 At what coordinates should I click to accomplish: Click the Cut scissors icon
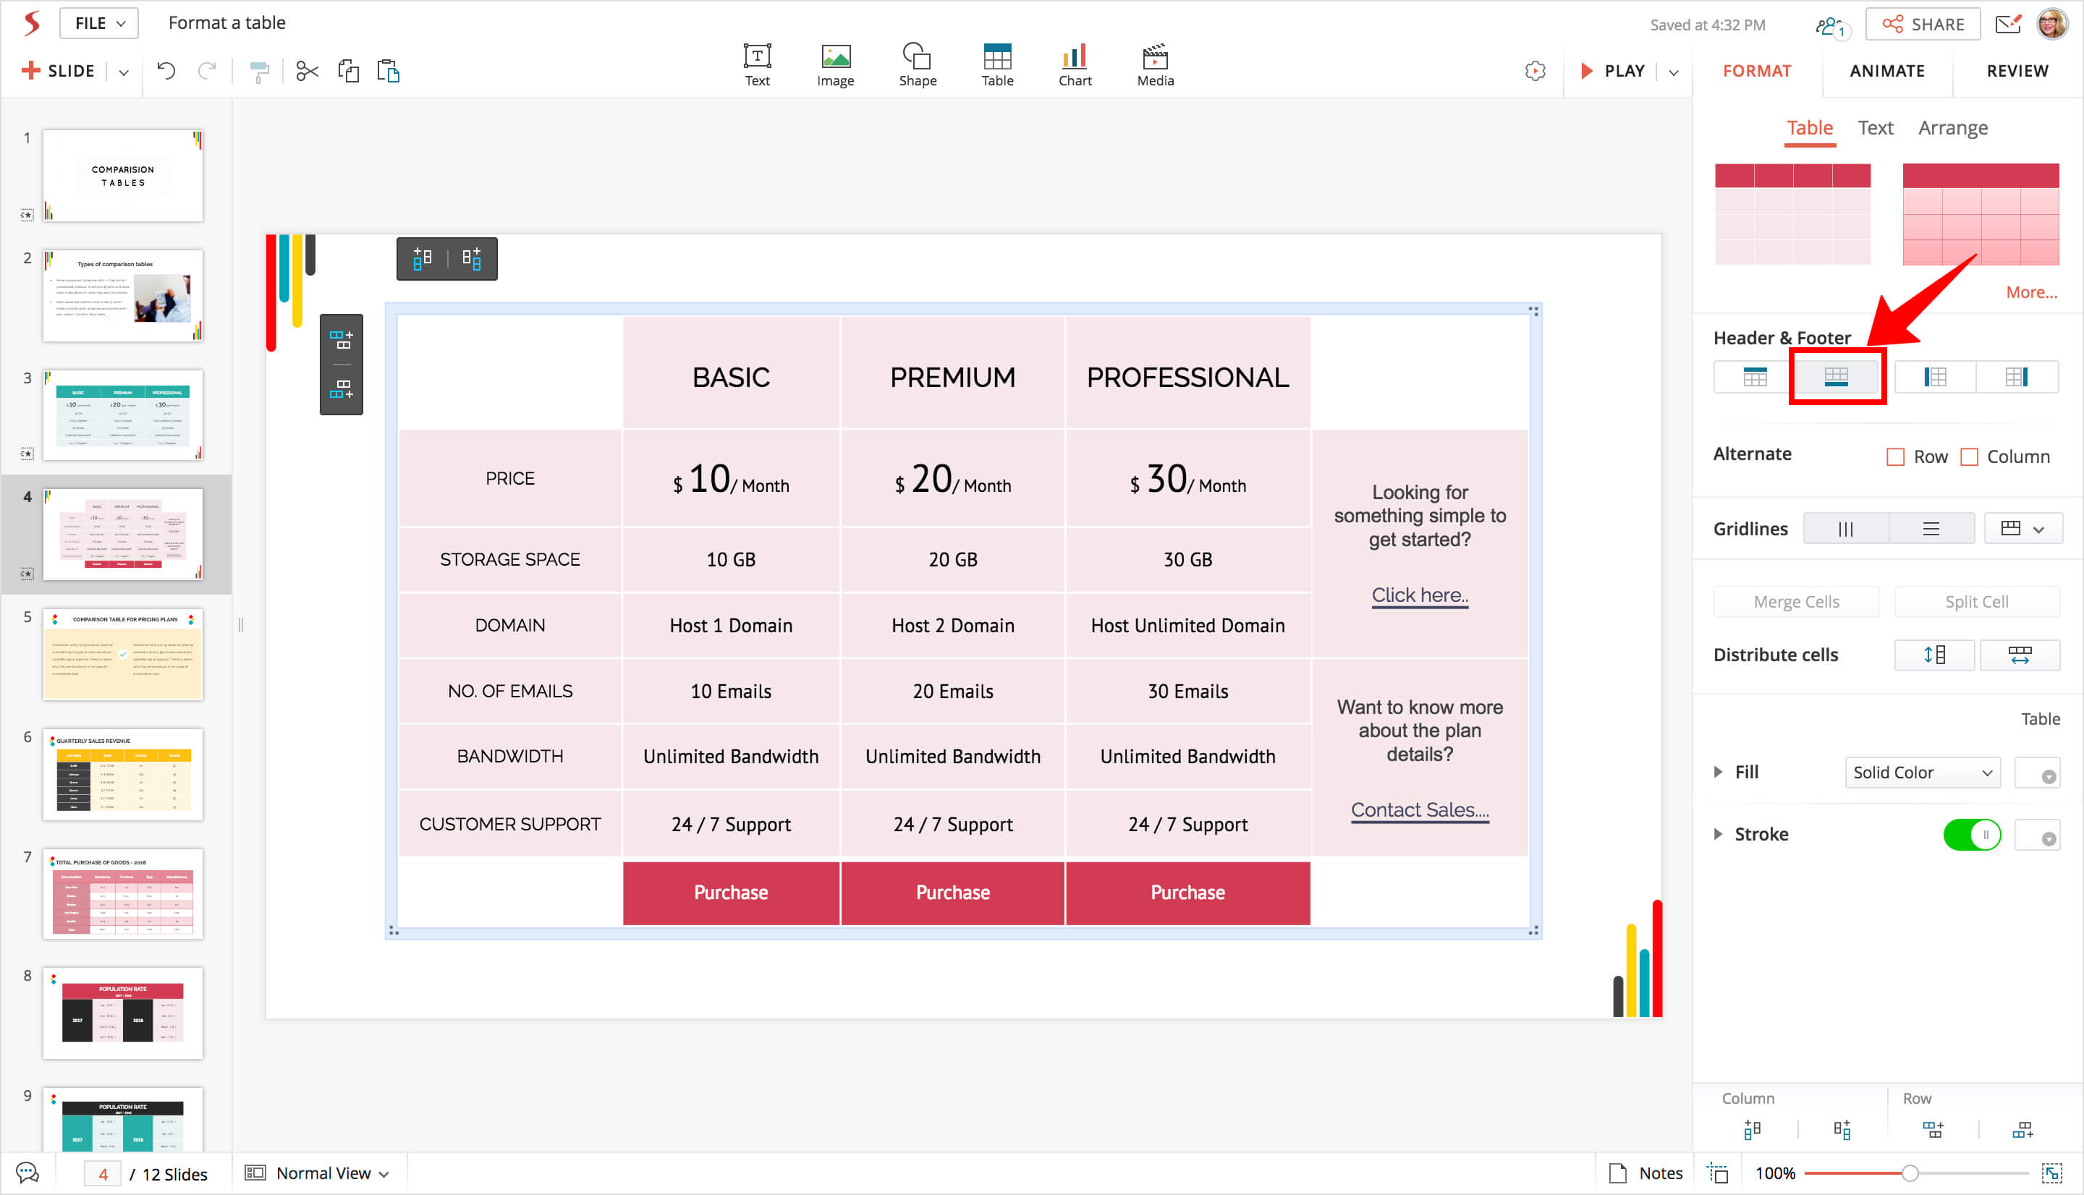coord(307,72)
